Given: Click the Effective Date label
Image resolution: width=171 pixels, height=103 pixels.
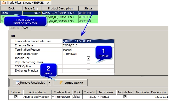Looking at the screenshot, I should pos(24,45).
